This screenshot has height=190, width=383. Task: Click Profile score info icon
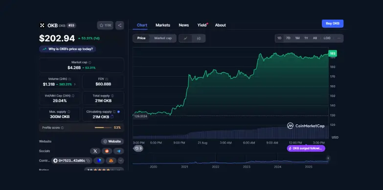[x=62, y=128]
